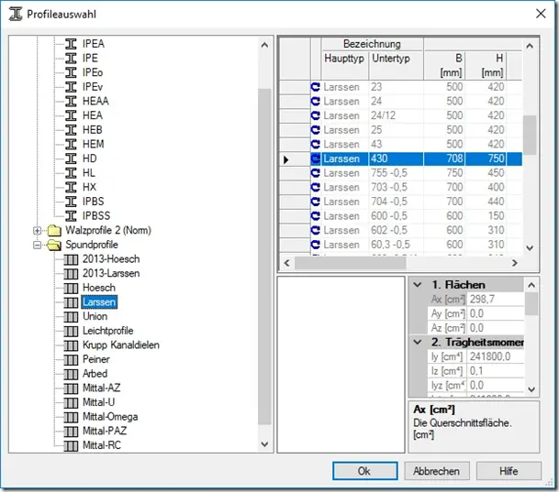The image size is (559, 492).
Task: Click the Abbrechen button
Action: point(437,471)
